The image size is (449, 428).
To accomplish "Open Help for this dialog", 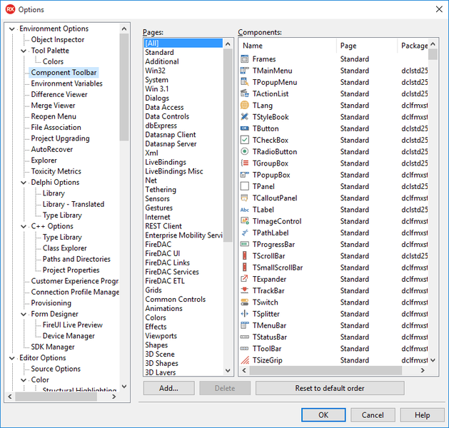I will click(x=422, y=415).
